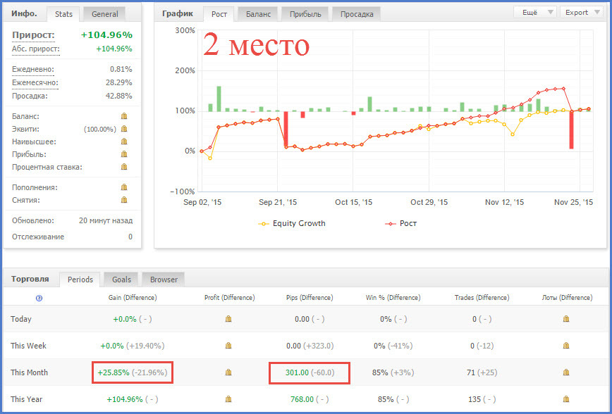Open the Browser tab in Торговля
The image size is (612, 414).
(x=164, y=280)
